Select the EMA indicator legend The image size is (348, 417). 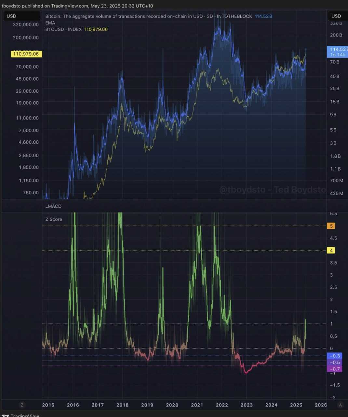click(x=50, y=23)
